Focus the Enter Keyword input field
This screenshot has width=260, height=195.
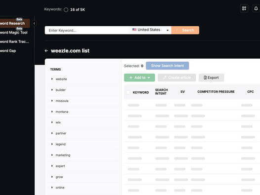click(x=87, y=30)
